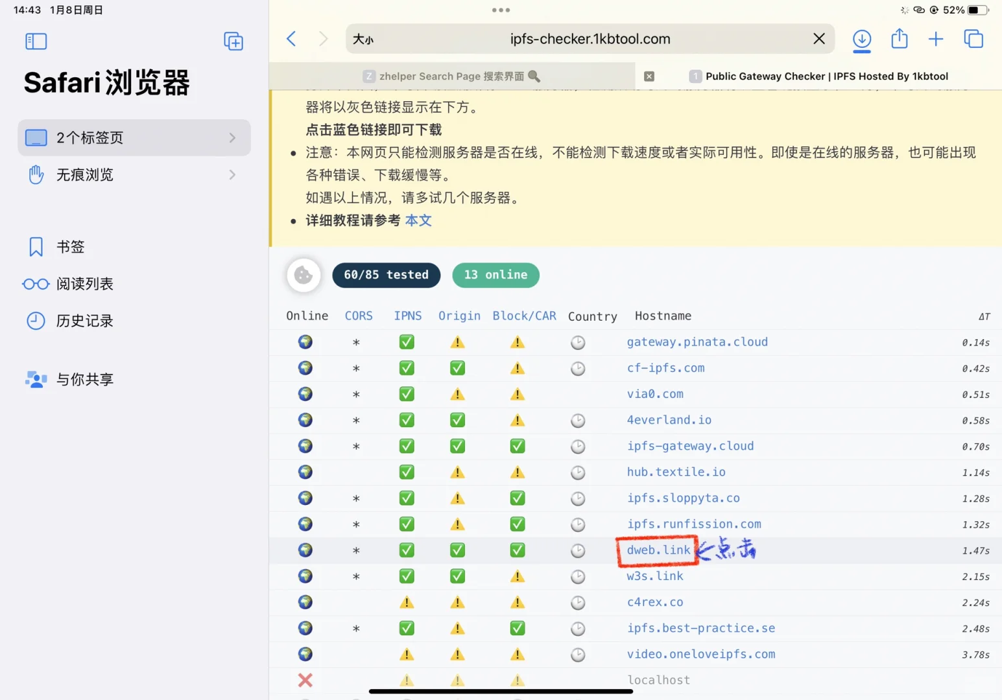Click the 13 online badge
Viewport: 1002px width, 700px height.
pos(495,275)
